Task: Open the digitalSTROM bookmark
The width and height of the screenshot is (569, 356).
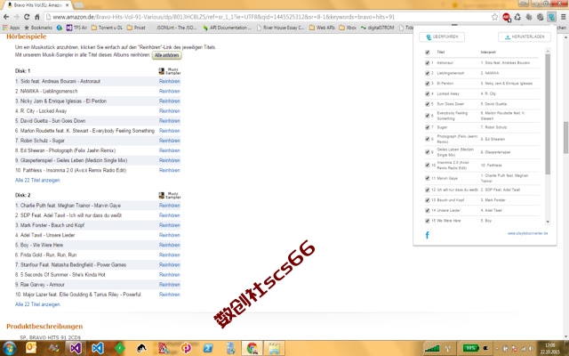Action: [377, 28]
